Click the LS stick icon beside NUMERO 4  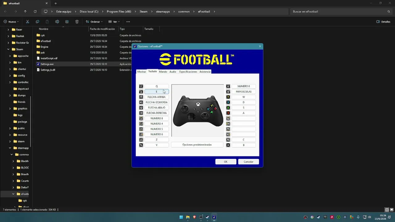[x=141, y=124]
